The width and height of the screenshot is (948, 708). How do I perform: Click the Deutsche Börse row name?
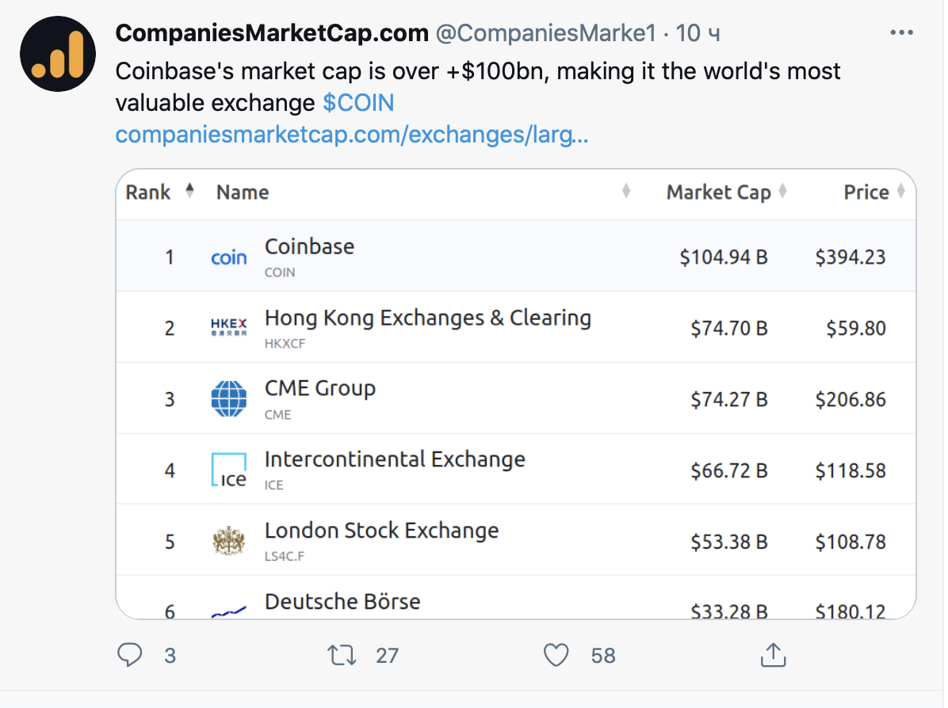click(342, 602)
